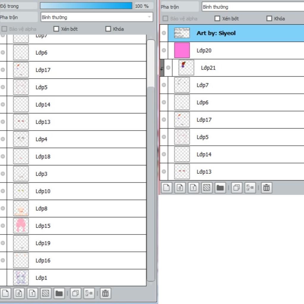The height and width of the screenshot is (304, 304).
Task: Click the layer list vertical scrollbar
Action: coord(151,160)
